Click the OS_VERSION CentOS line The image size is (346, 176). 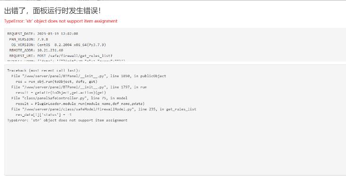click(58, 45)
